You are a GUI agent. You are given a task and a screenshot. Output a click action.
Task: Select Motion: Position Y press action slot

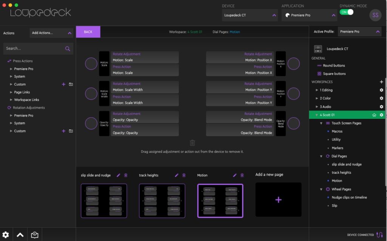pos(240,100)
